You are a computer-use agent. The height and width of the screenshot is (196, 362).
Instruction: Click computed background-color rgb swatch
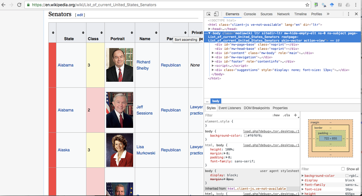(347, 176)
